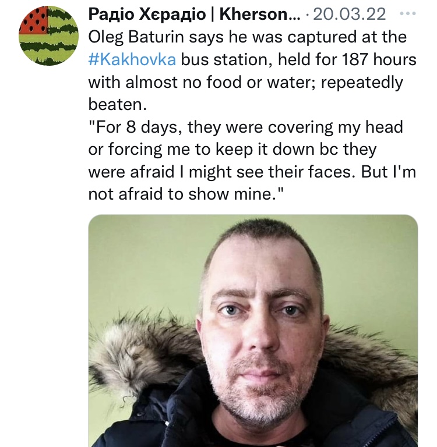Open the three-dot more options menu
Viewport: 437px width, 447px height.
(407, 13)
